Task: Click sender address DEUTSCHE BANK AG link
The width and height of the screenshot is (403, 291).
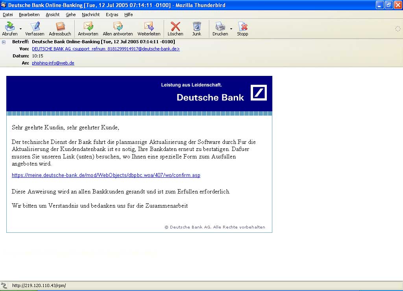Action: click(105, 49)
